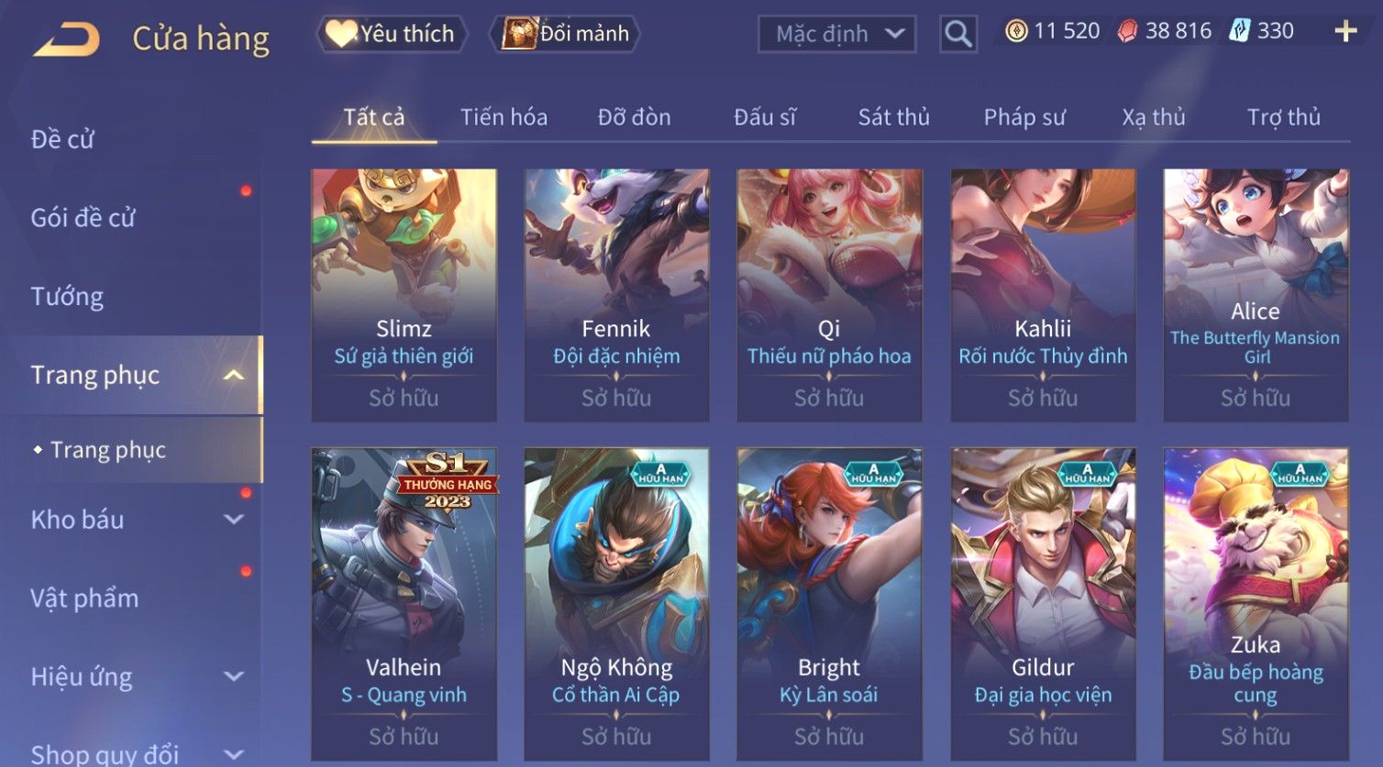Select Valhein S - Quang vinh skin card
The width and height of the screenshot is (1383, 767).
[404, 604]
